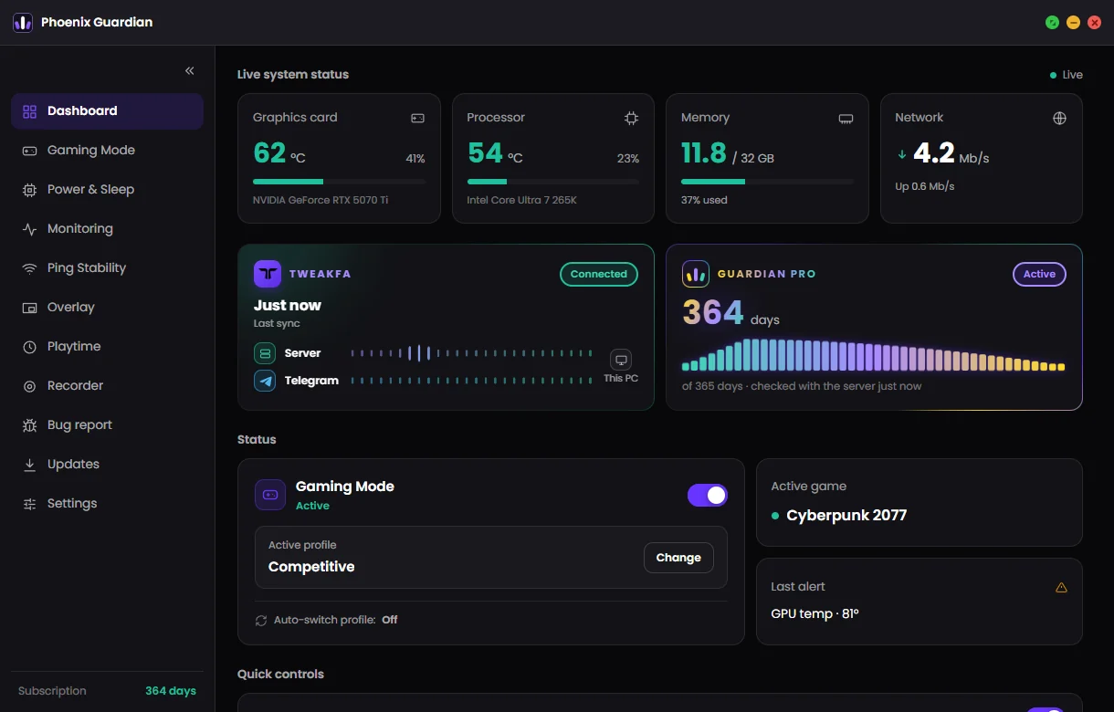Click the subscription days bar chart

click(x=873, y=355)
